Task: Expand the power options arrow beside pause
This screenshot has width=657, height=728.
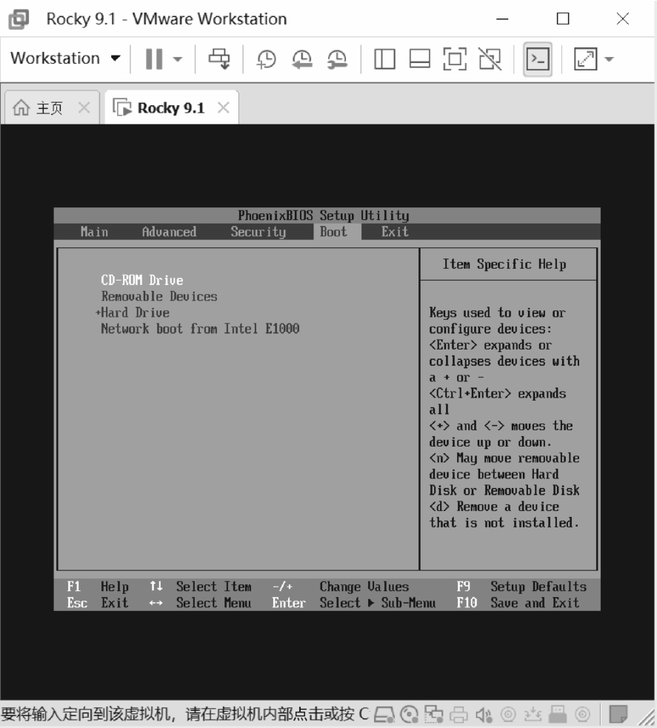Action: 179,59
